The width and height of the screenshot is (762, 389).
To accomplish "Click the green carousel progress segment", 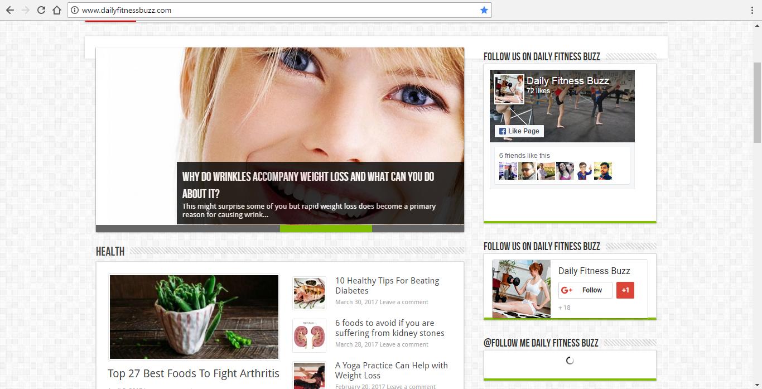I will point(326,229).
